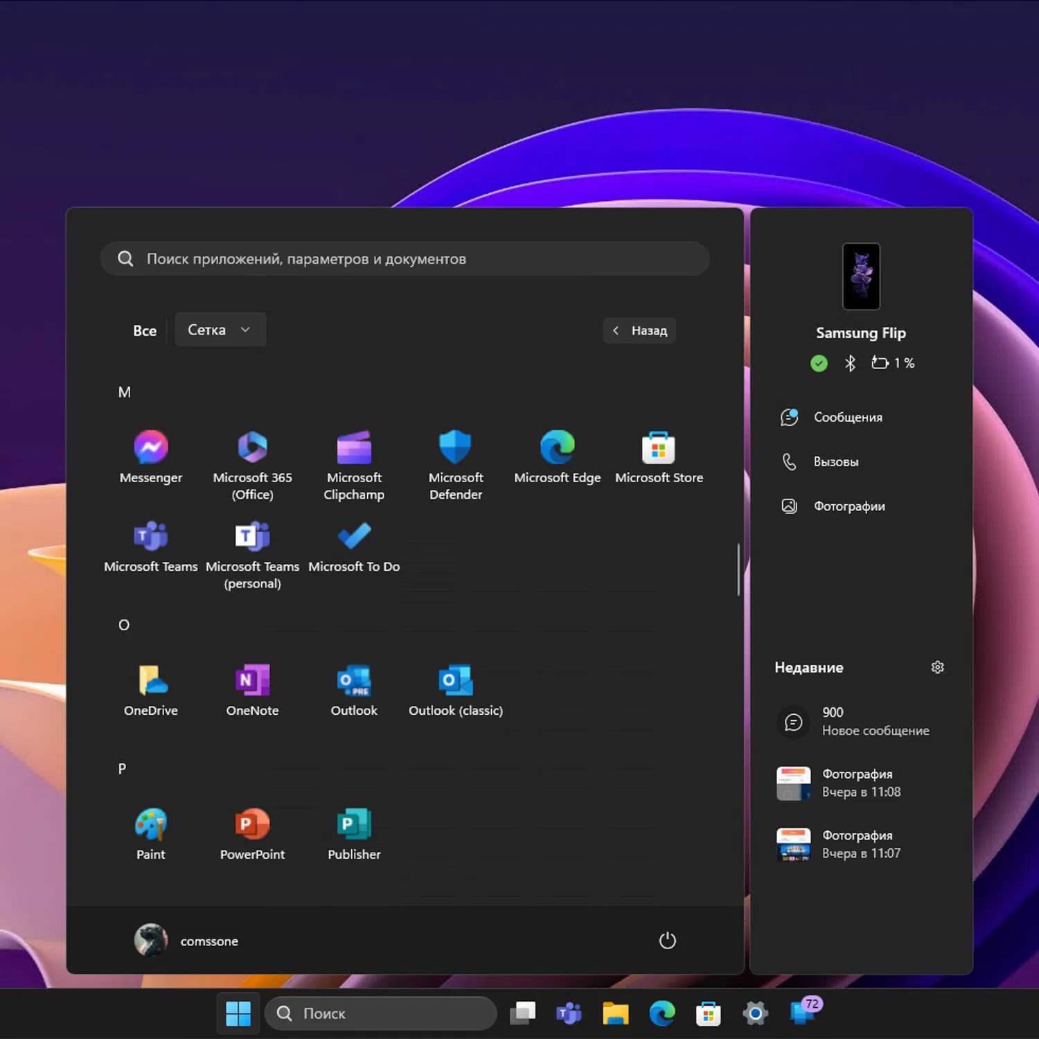The width and height of the screenshot is (1039, 1039).
Task: Open Microsoft Store from the app list
Action: tap(659, 457)
